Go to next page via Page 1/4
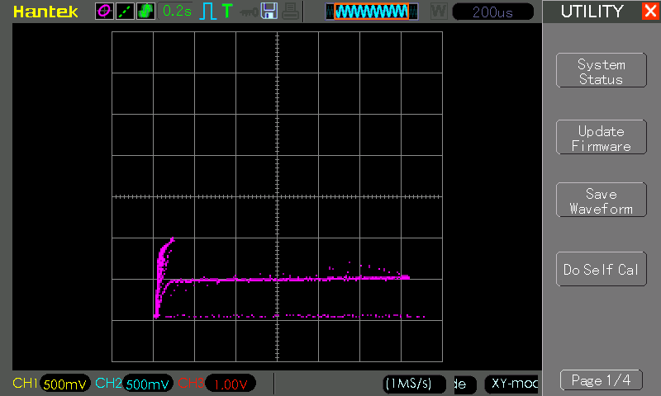The height and width of the screenshot is (396, 661). tap(601, 380)
